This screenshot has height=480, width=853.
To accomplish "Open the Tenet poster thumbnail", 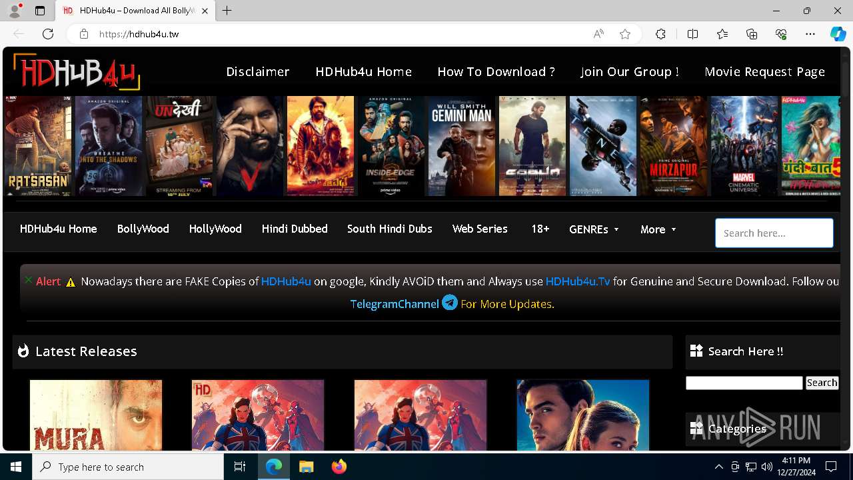I will pyautogui.click(x=603, y=146).
